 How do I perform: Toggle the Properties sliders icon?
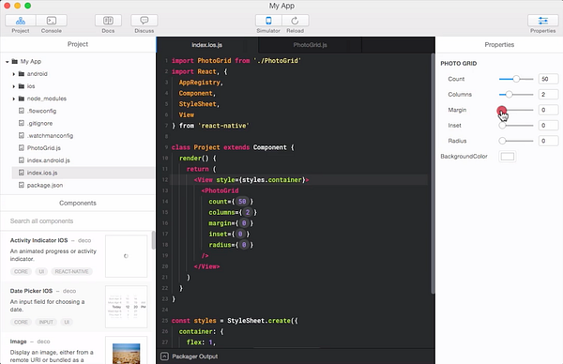tap(543, 21)
